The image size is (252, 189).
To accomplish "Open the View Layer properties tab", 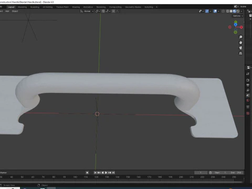I will point(248,90).
